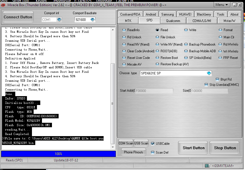Click the USB Scan button
The image size is (245, 170).
tap(141, 143)
